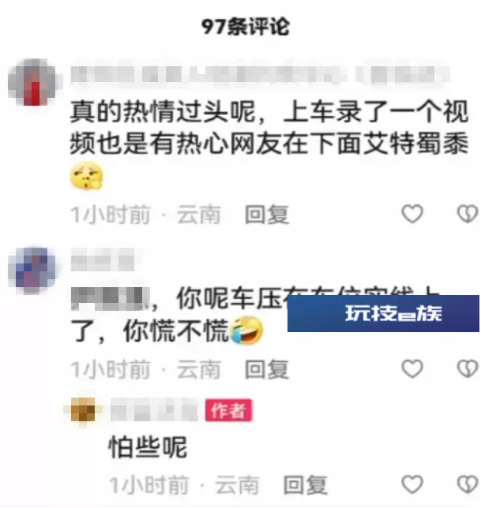Like the first comment with heart icon
This screenshot has width=481, height=508.
tap(412, 214)
